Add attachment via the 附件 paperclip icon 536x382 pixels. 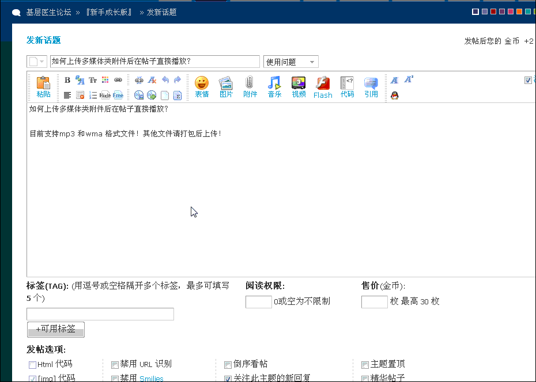[250, 86]
